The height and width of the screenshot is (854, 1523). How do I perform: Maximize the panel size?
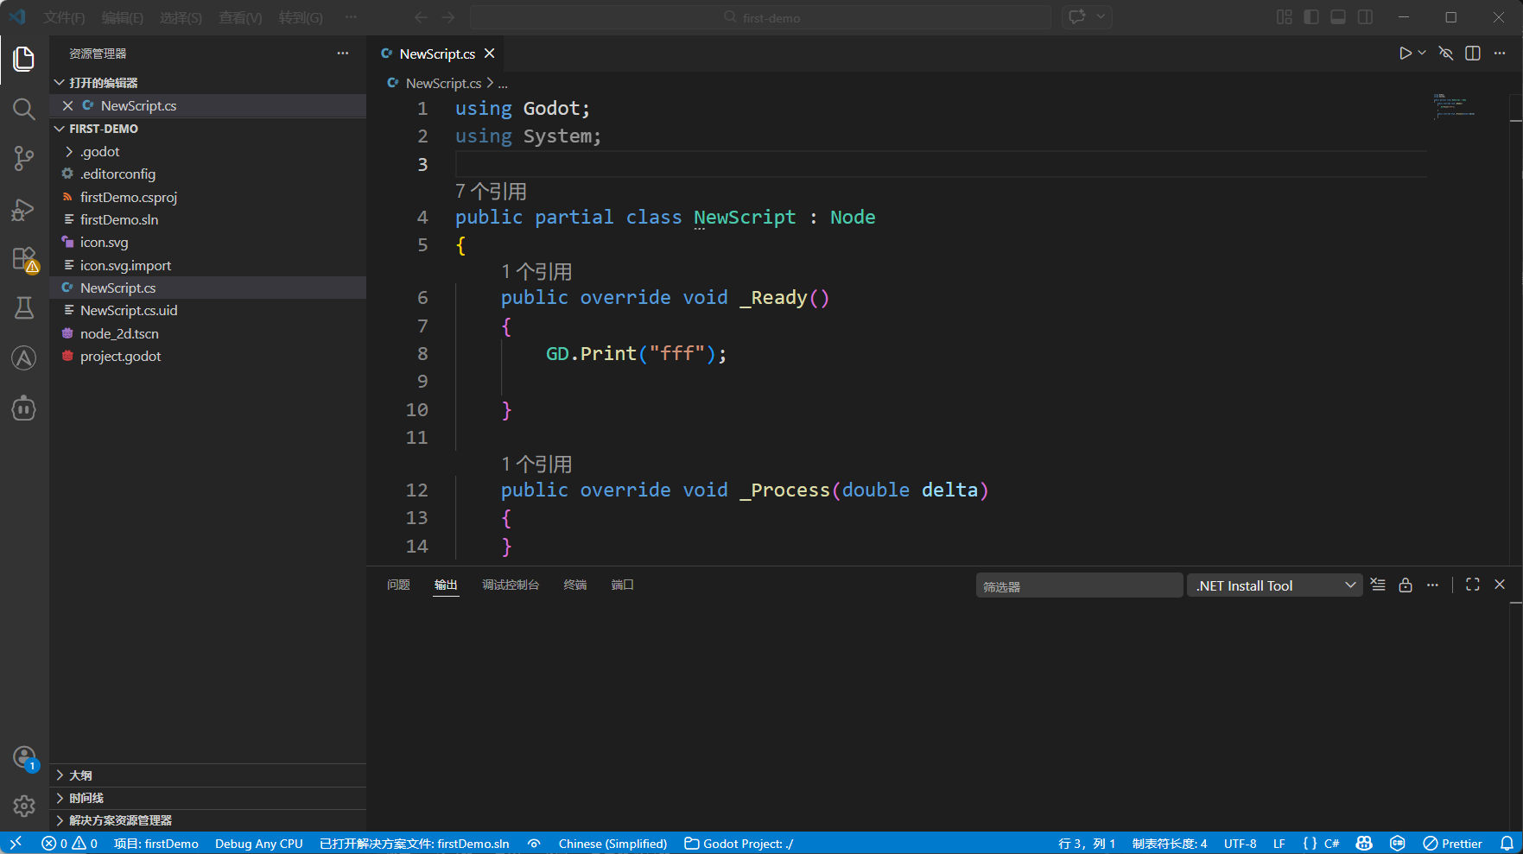(1473, 585)
